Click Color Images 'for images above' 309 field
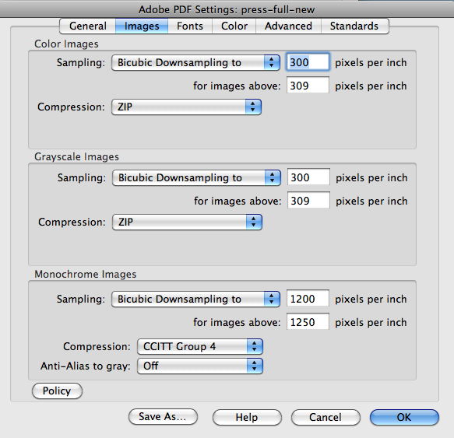Screen dimensions: 454x438 (308, 85)
